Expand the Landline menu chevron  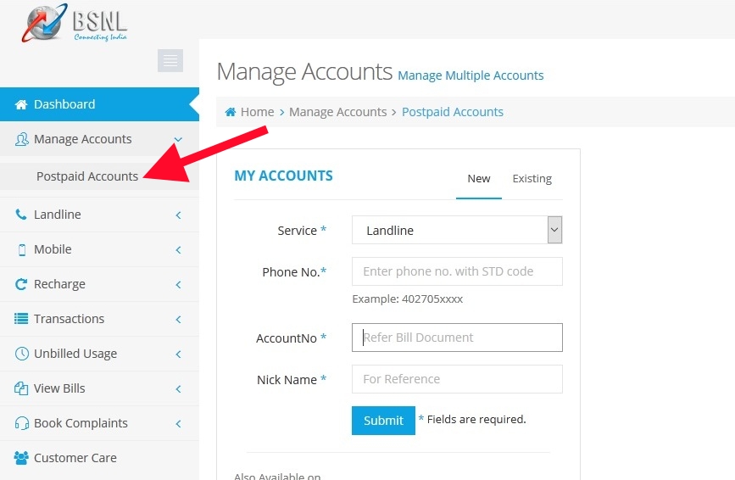178,215
